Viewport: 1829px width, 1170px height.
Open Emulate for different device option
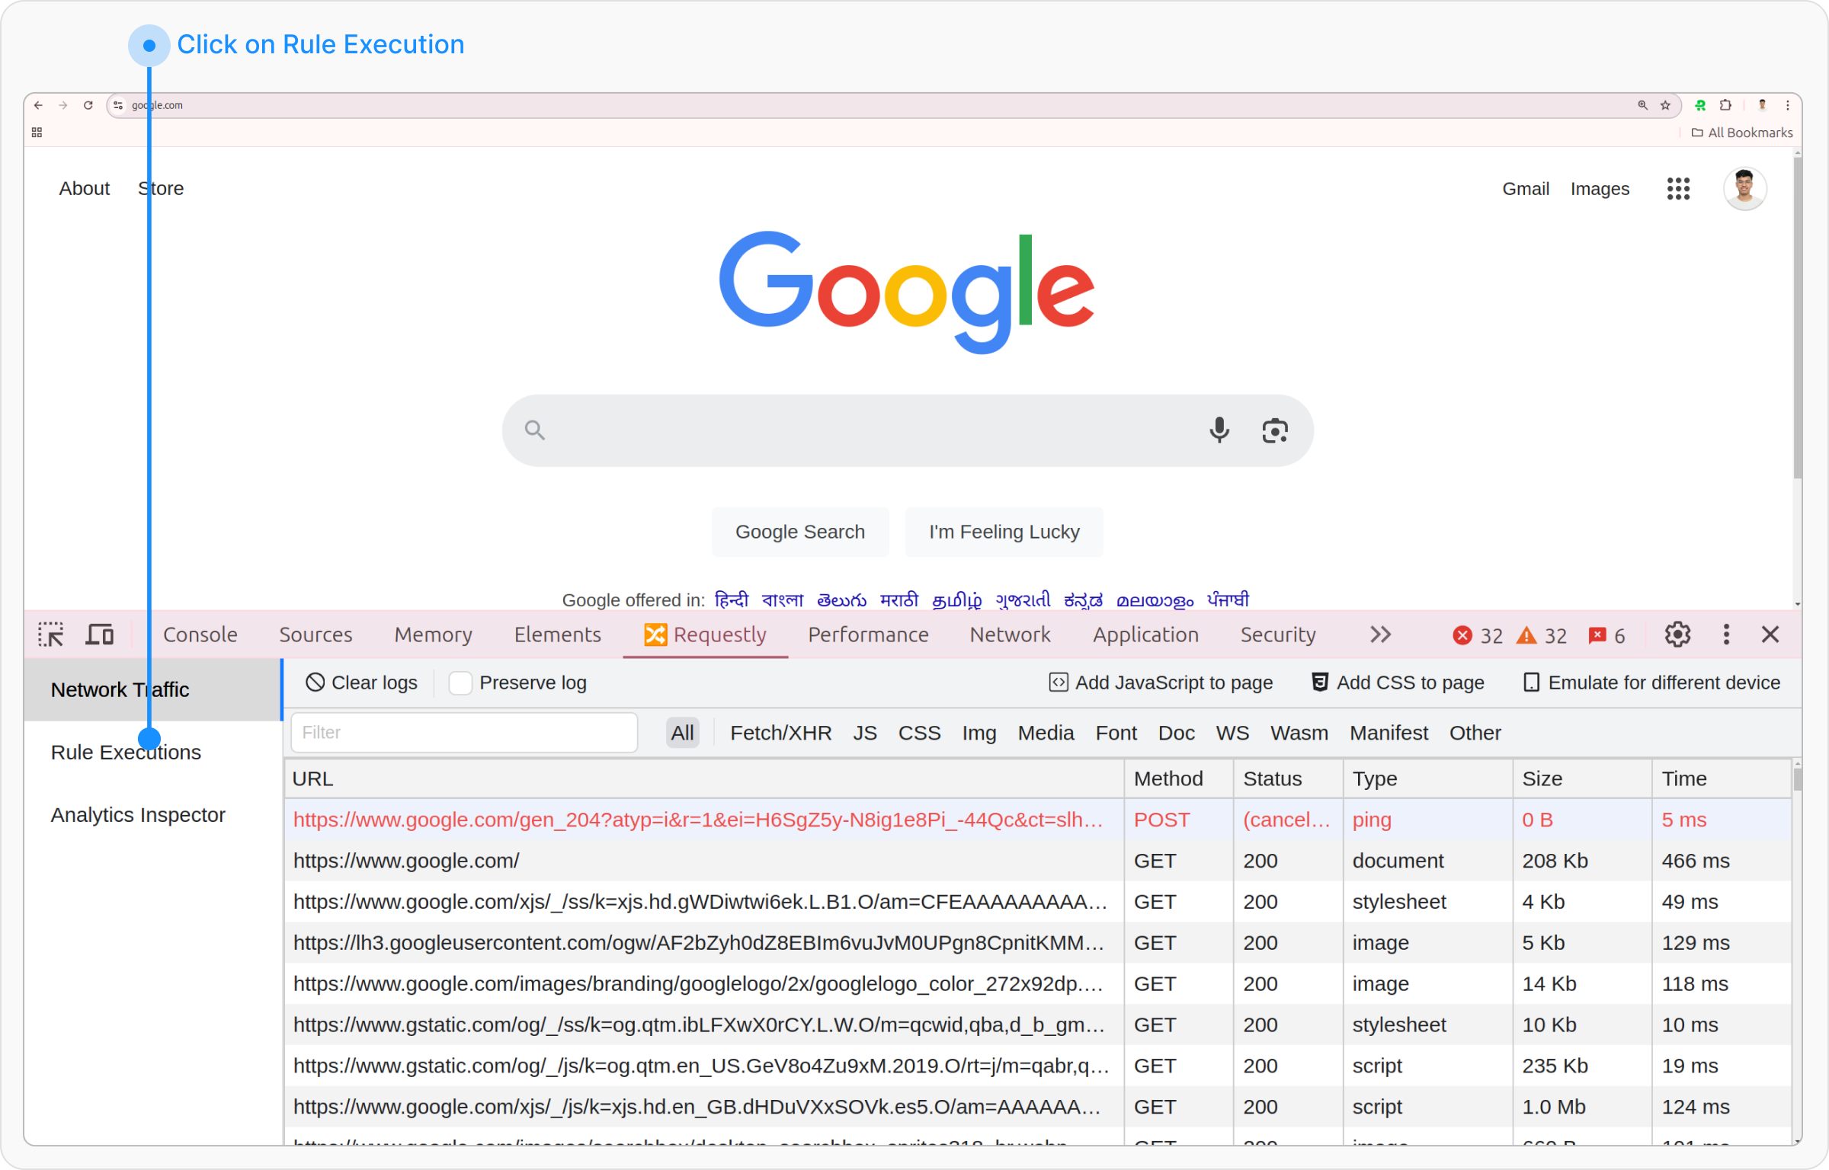(1651, 682)
